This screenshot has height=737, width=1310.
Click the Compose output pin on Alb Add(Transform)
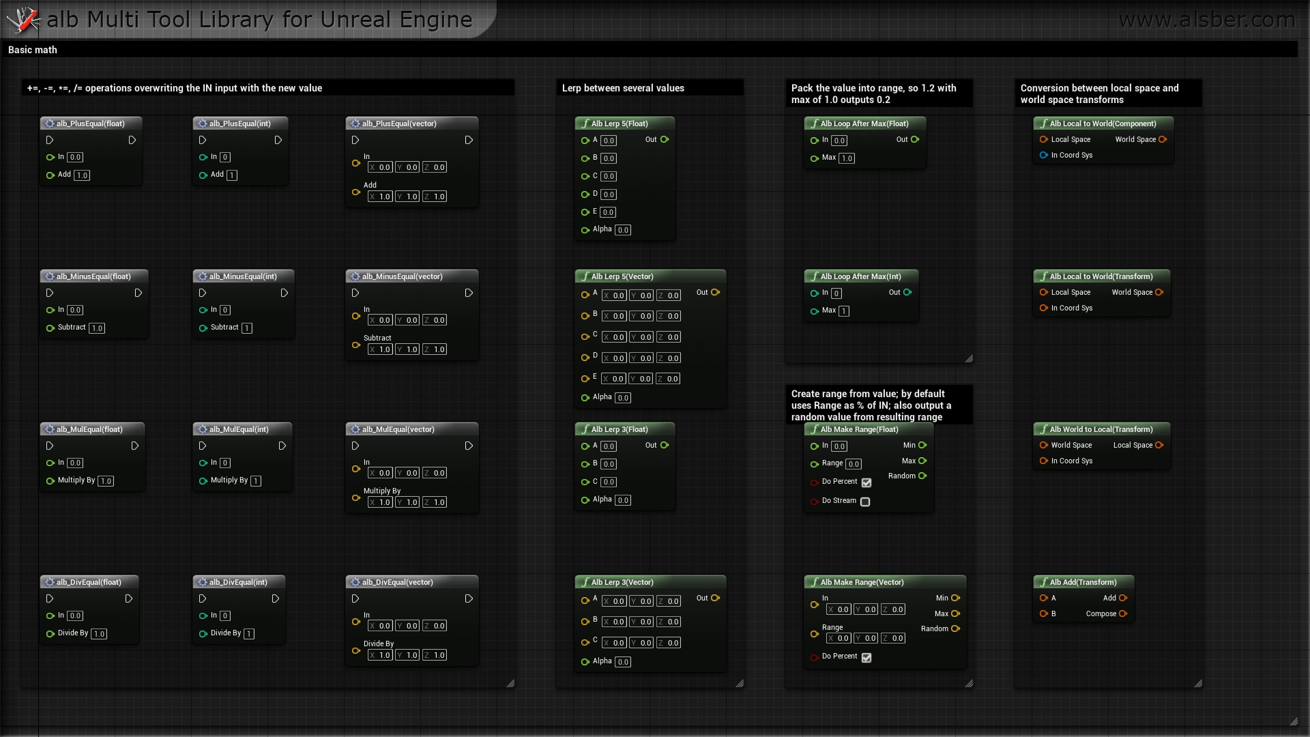tap(1122, 613)
